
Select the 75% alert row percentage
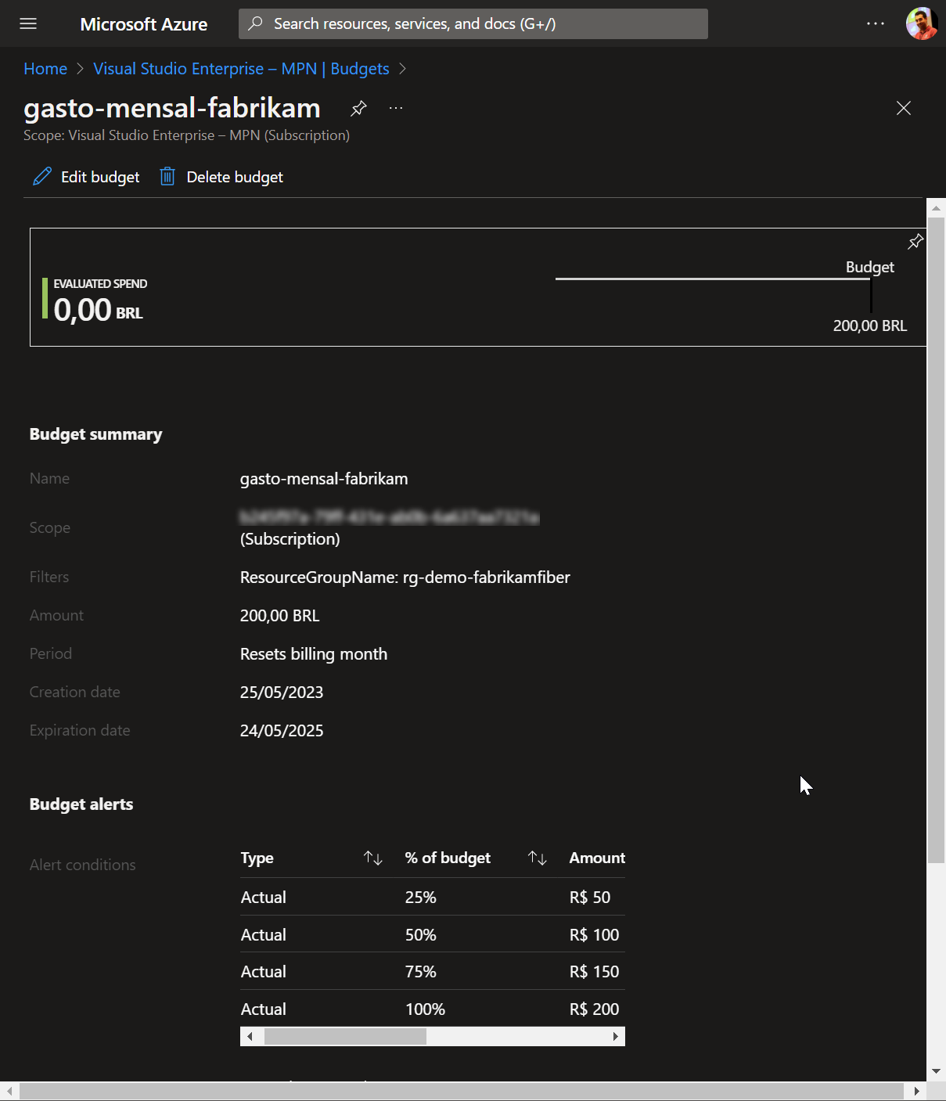(x=421, y=972)
